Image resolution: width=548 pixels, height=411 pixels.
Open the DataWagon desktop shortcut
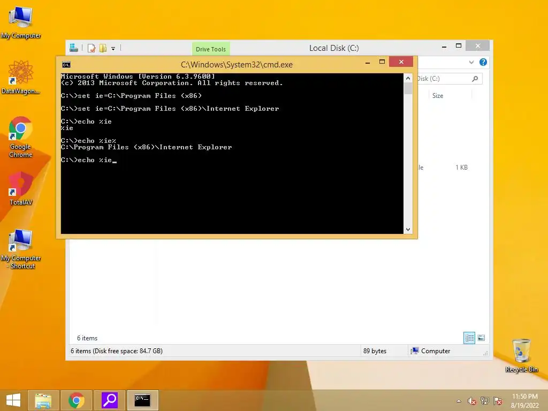click(x=21, y=77)
